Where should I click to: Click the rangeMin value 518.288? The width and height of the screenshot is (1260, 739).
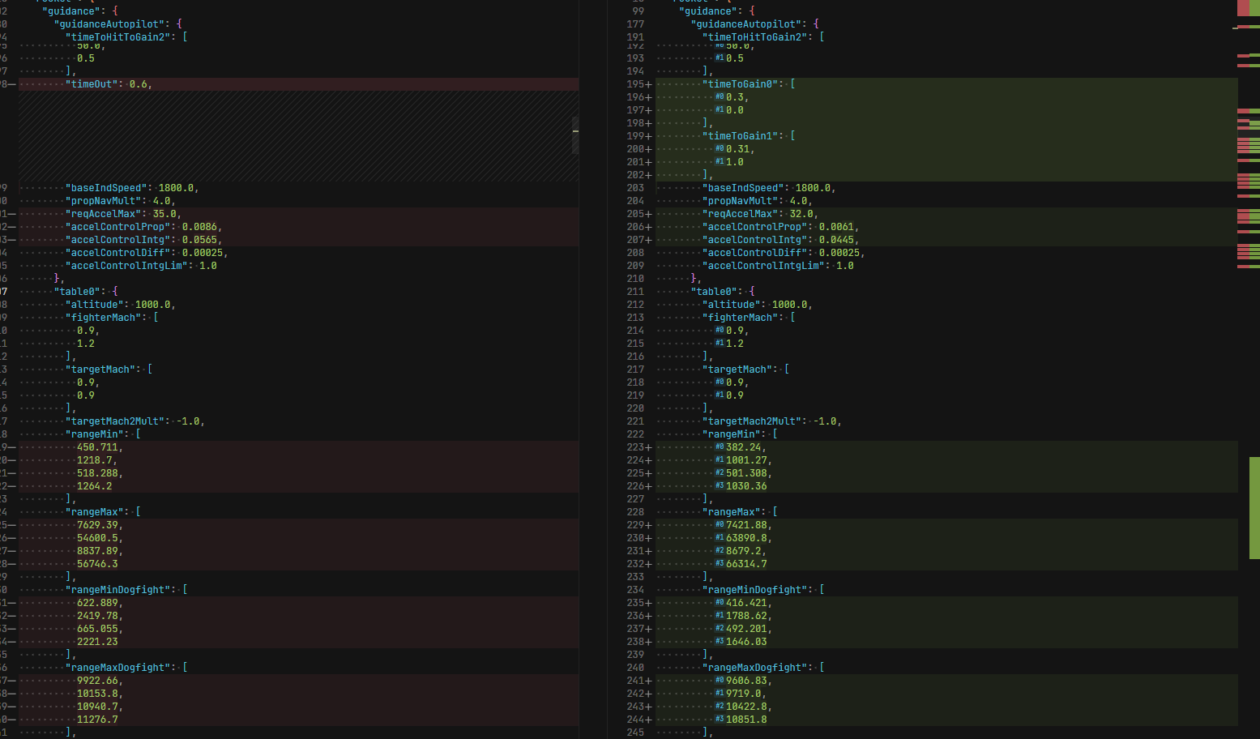point(97,473)
